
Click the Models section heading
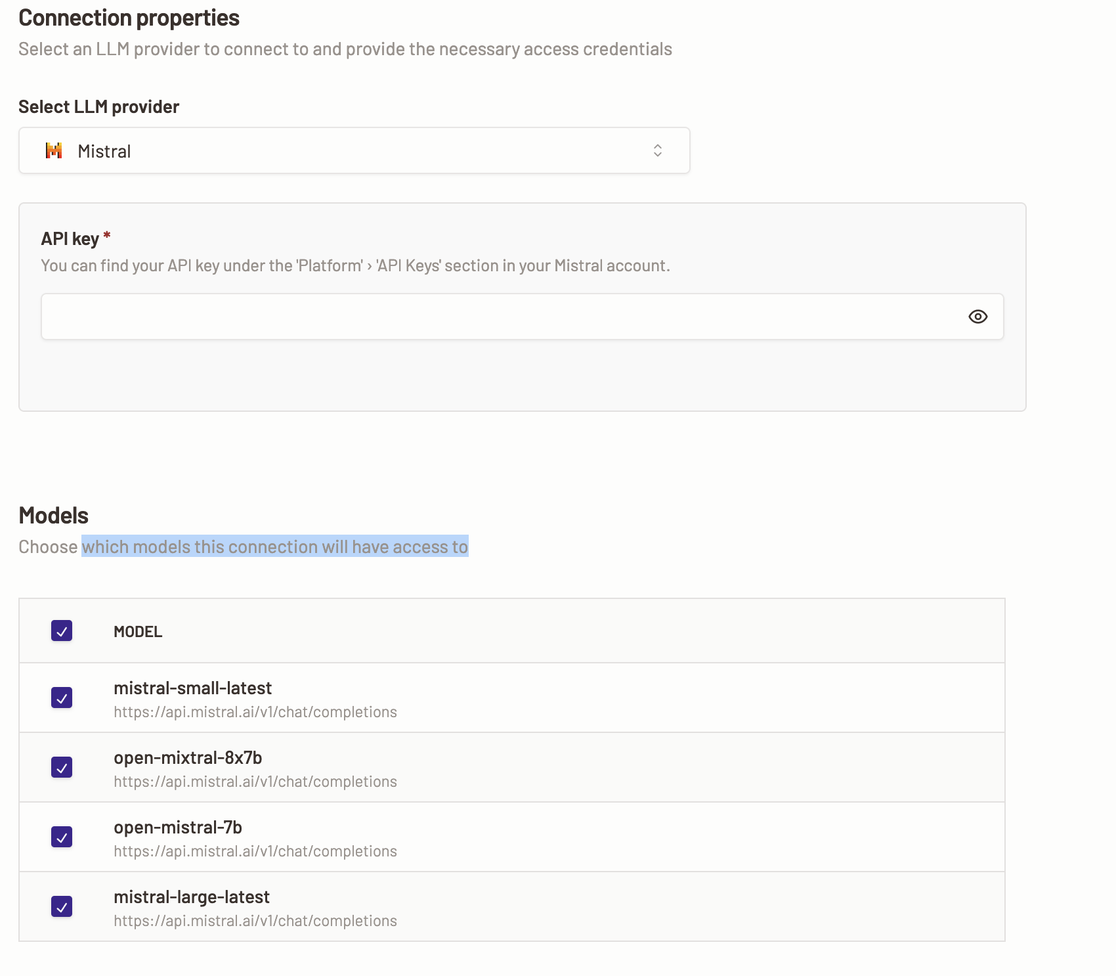point(54,516)
